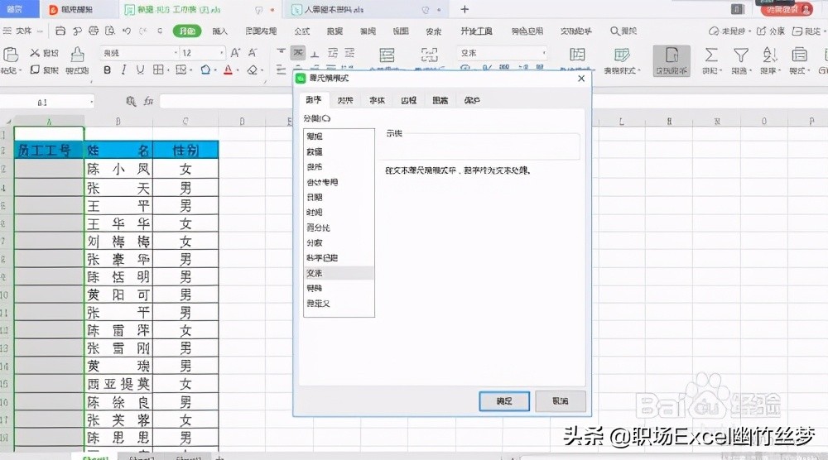Click the Save icon in quick toolbar
828x460 pixels.
click(60, 31)
